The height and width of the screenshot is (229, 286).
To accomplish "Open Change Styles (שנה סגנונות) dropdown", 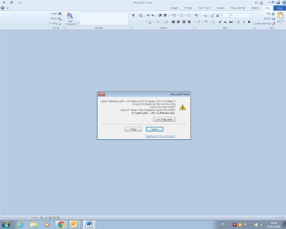I will click(x=70, y=19).
